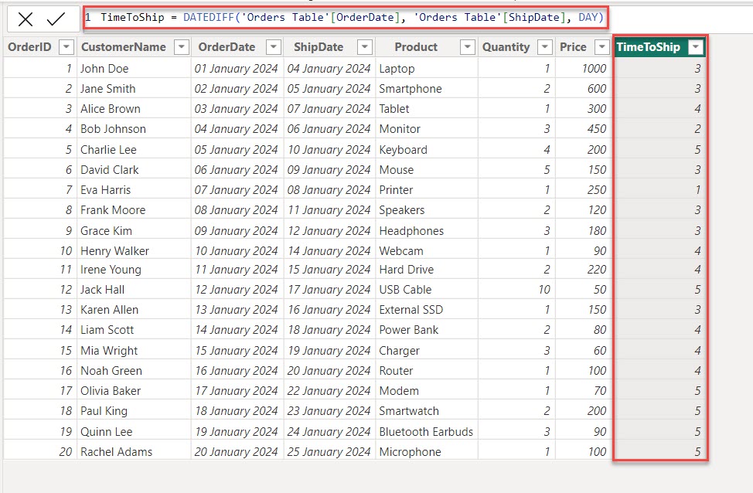Click the Webcam product cell
753x493 pixels.
tap(427, 251)
